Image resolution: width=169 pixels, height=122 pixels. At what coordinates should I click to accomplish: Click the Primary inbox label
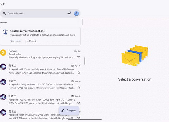coord(3,23)
